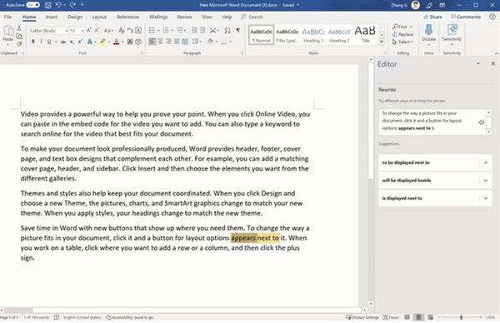Apply Text Effects with blue A

point(90,42)
